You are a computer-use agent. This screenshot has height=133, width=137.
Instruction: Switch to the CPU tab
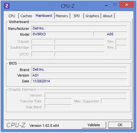pyautogui.click(x=12, y=16)
